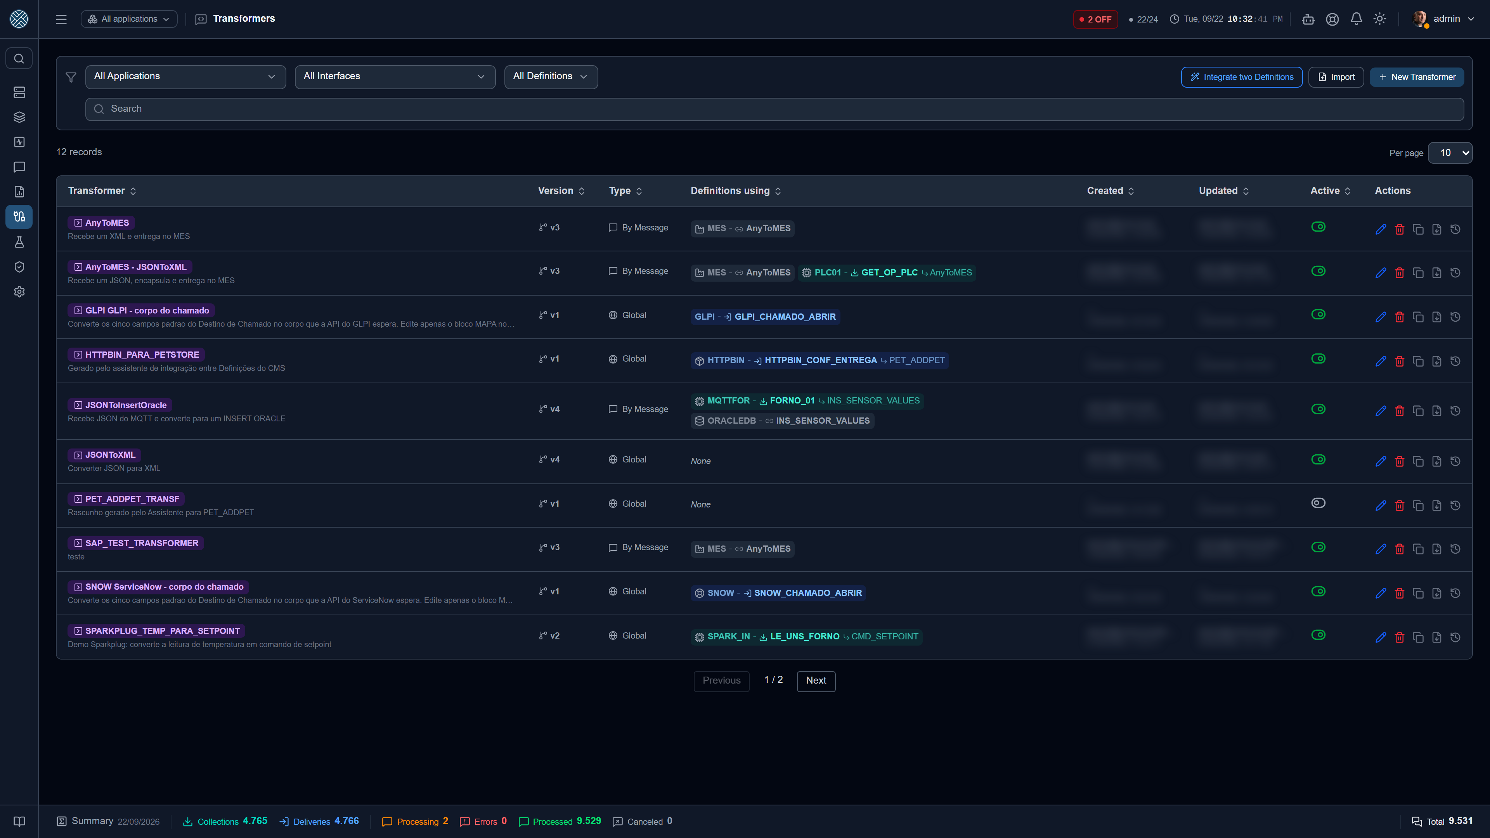Toggle active state of SAP_TEST_TRANSFORMER
Image resolution: width=1490 pixels, height=838 pixels.
(x=1318, y=547)
